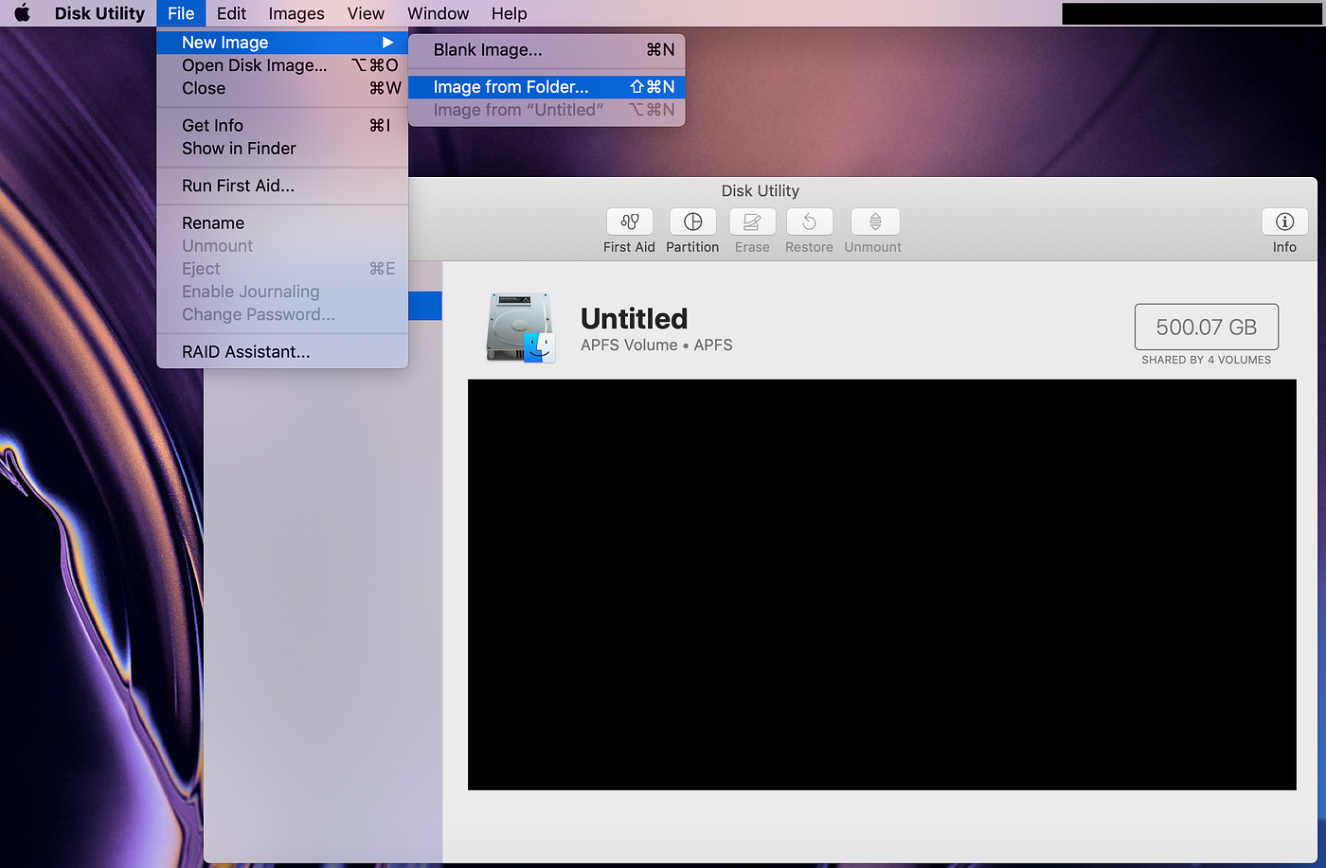Click the Eject menu item
The height and width of the screenshot is (868, 1326).
282,269
